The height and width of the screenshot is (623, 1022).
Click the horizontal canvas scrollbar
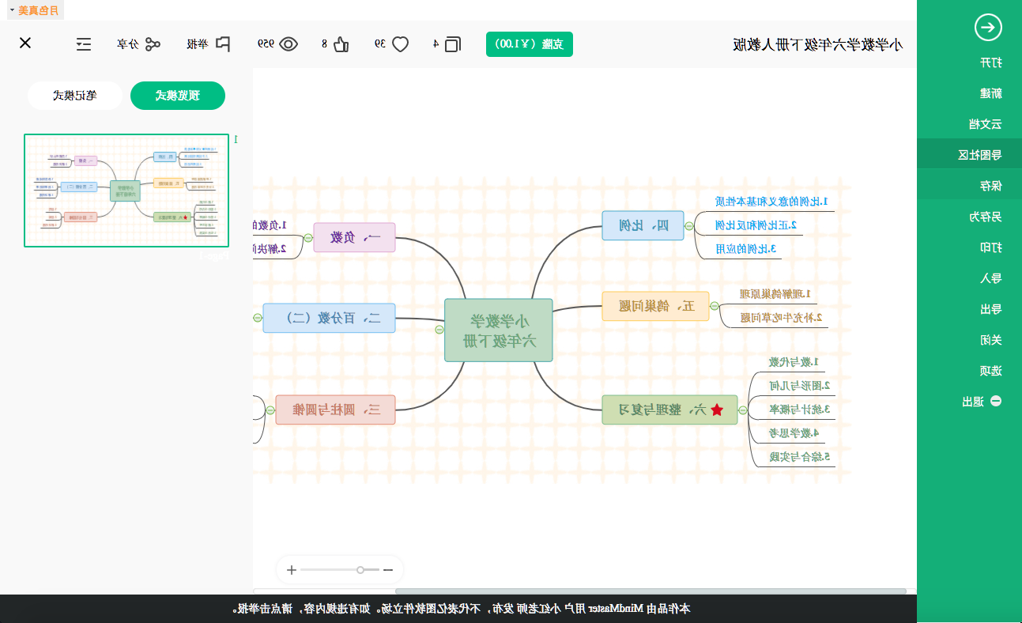(x=651, y=591)
